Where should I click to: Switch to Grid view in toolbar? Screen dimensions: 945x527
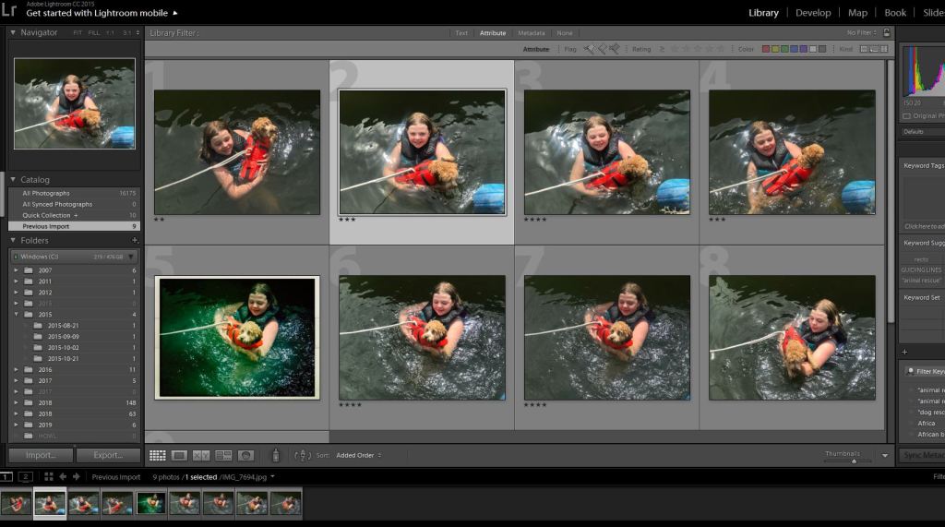(x=157, y=455)
